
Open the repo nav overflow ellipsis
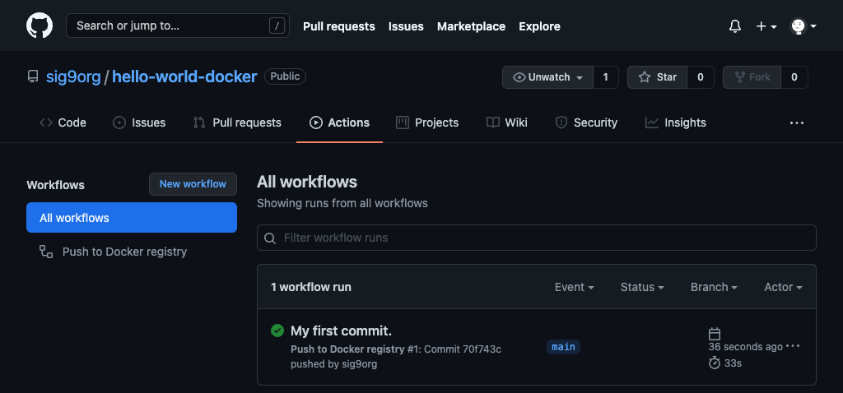[x=797, y=123]
